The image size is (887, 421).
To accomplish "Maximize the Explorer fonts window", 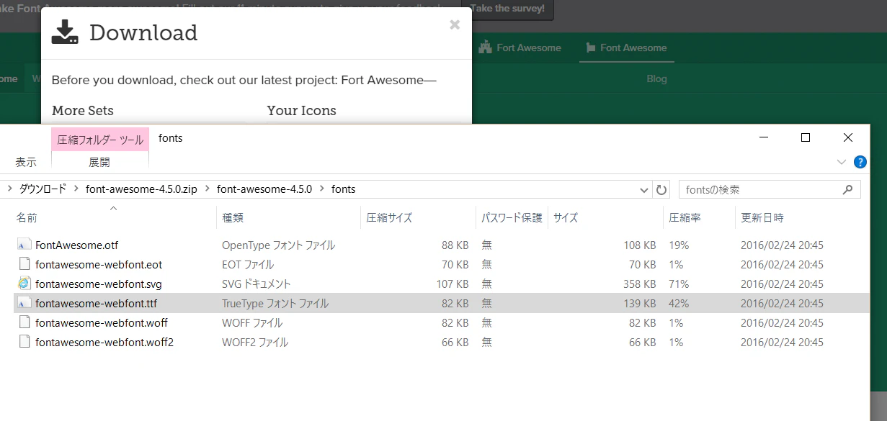I will pos(806,137).
